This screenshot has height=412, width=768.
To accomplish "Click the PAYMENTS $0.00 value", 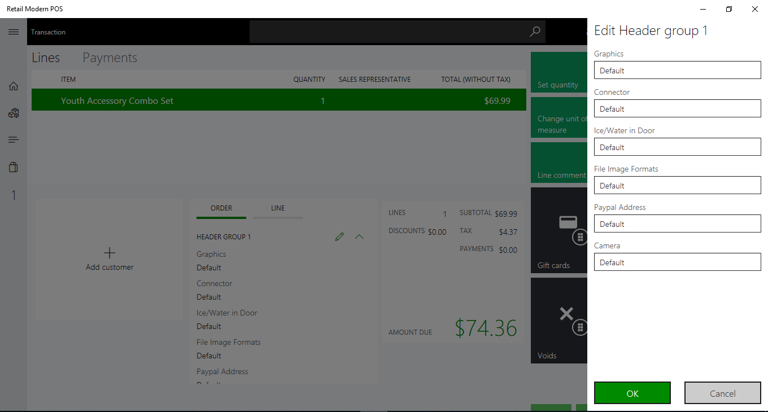I will pyautogui.click(x=508, y=250).
